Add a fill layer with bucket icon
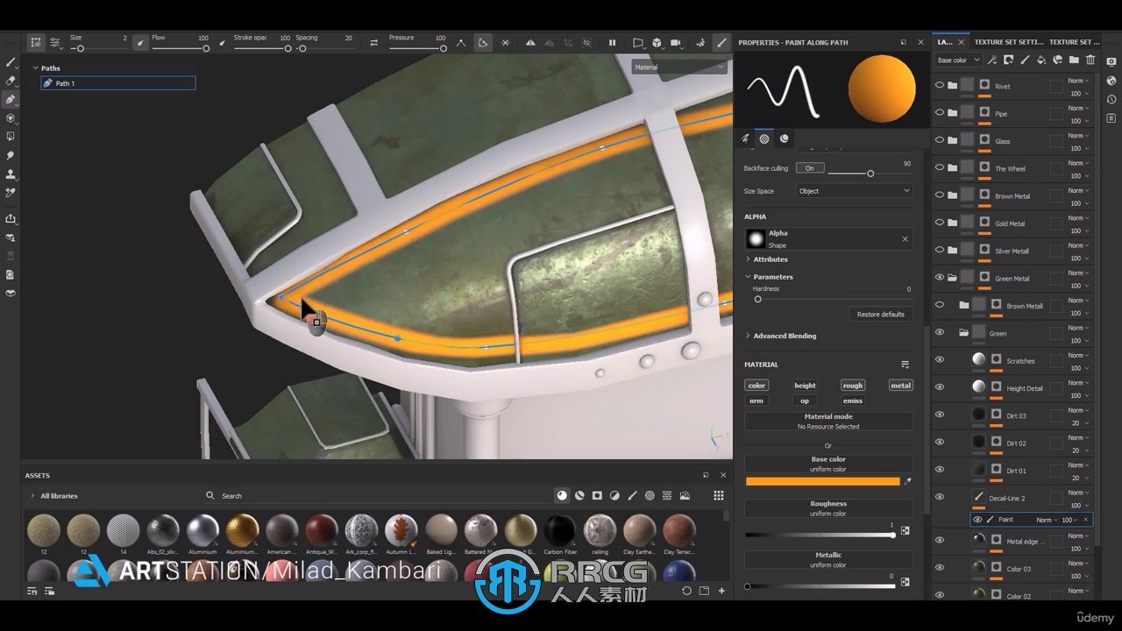The image size is (1122, 631). [1041, 60]
